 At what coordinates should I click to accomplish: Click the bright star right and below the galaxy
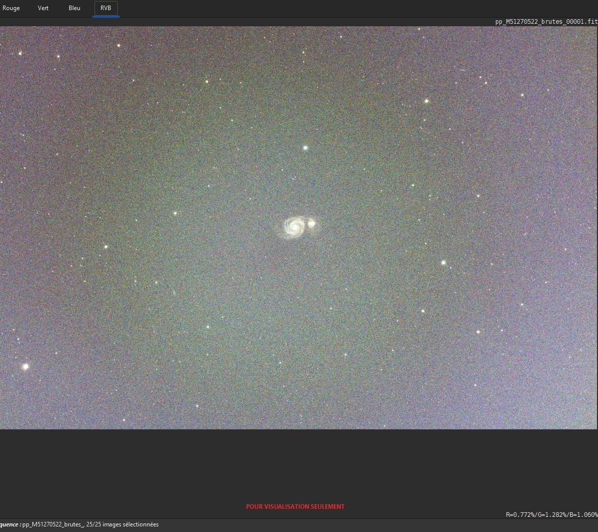(x=443, y=263)
